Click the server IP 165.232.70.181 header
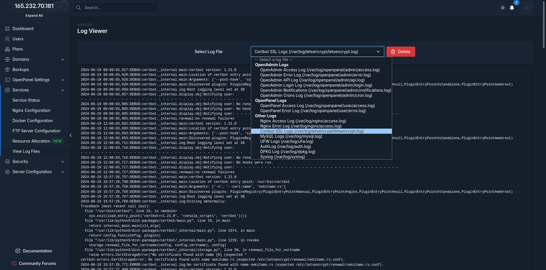 click(x=34, y=6)
